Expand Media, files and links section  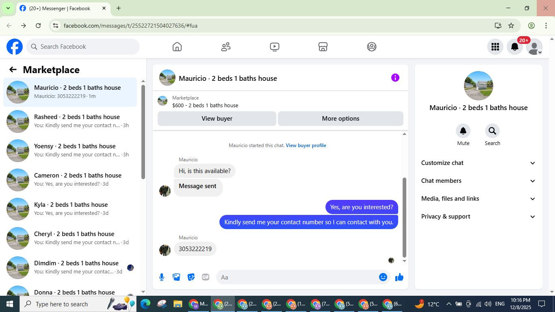click(479, 199)
